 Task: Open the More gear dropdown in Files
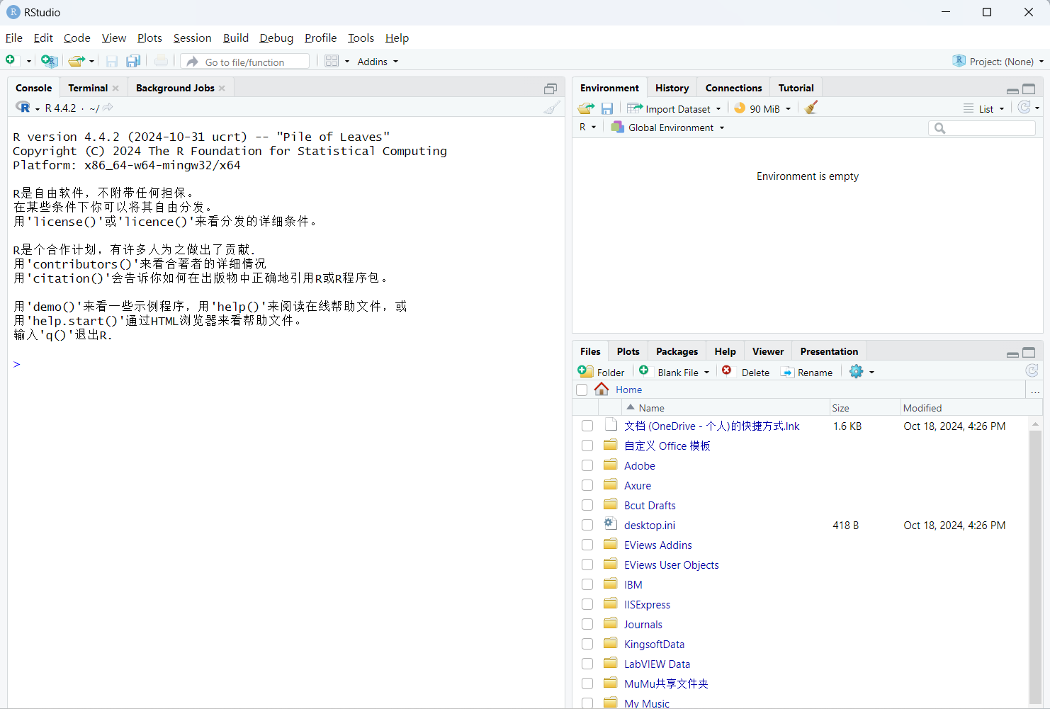point(862,372)
